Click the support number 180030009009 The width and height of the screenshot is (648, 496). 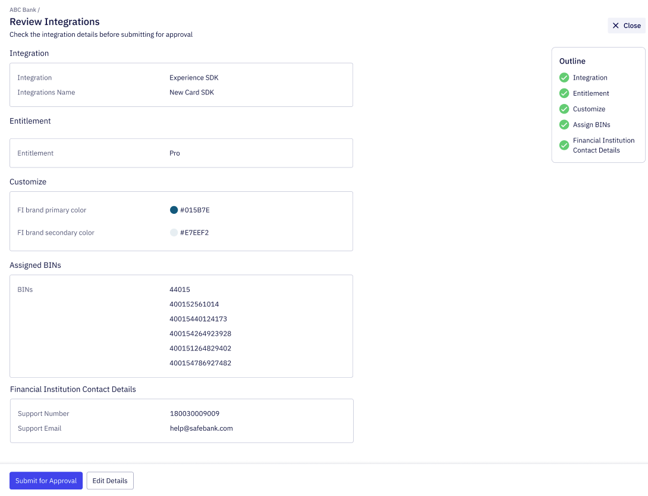[x=194, y=413]
